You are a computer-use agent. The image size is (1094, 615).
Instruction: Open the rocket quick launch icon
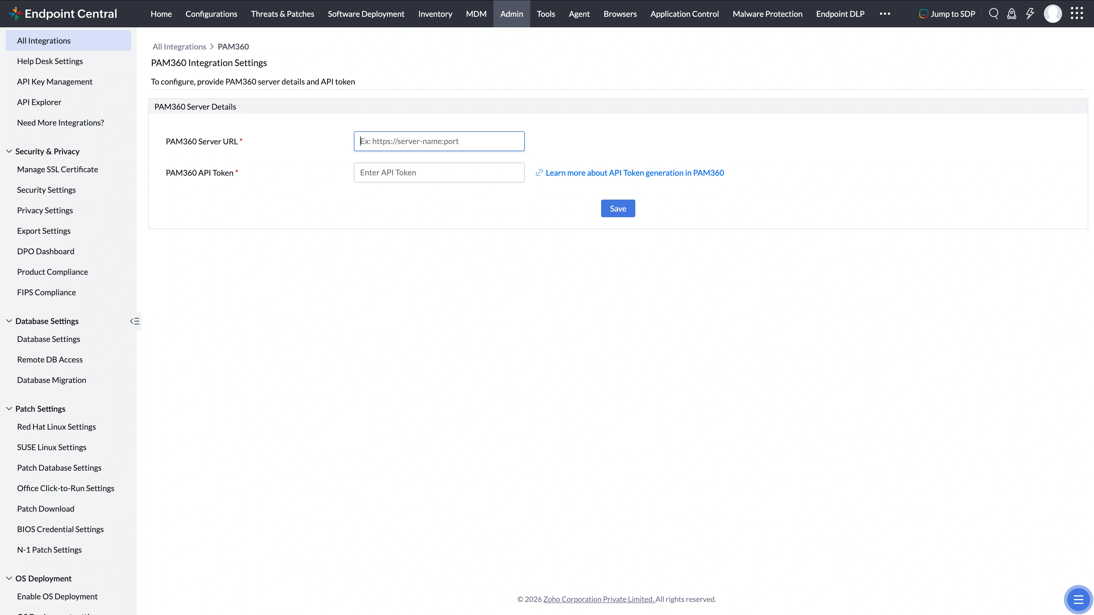coord(1012,14)
